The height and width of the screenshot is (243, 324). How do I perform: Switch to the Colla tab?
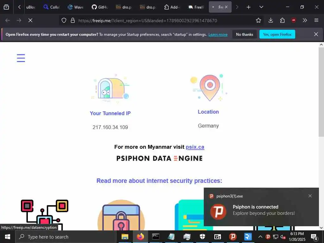point(52,7)
